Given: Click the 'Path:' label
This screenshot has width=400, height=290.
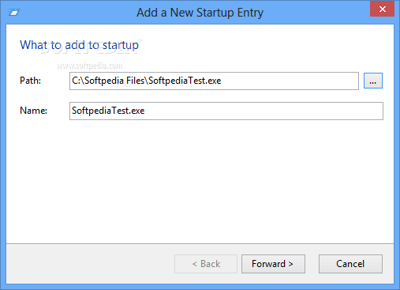Looking at the screenshot, I should click(30, 81).
